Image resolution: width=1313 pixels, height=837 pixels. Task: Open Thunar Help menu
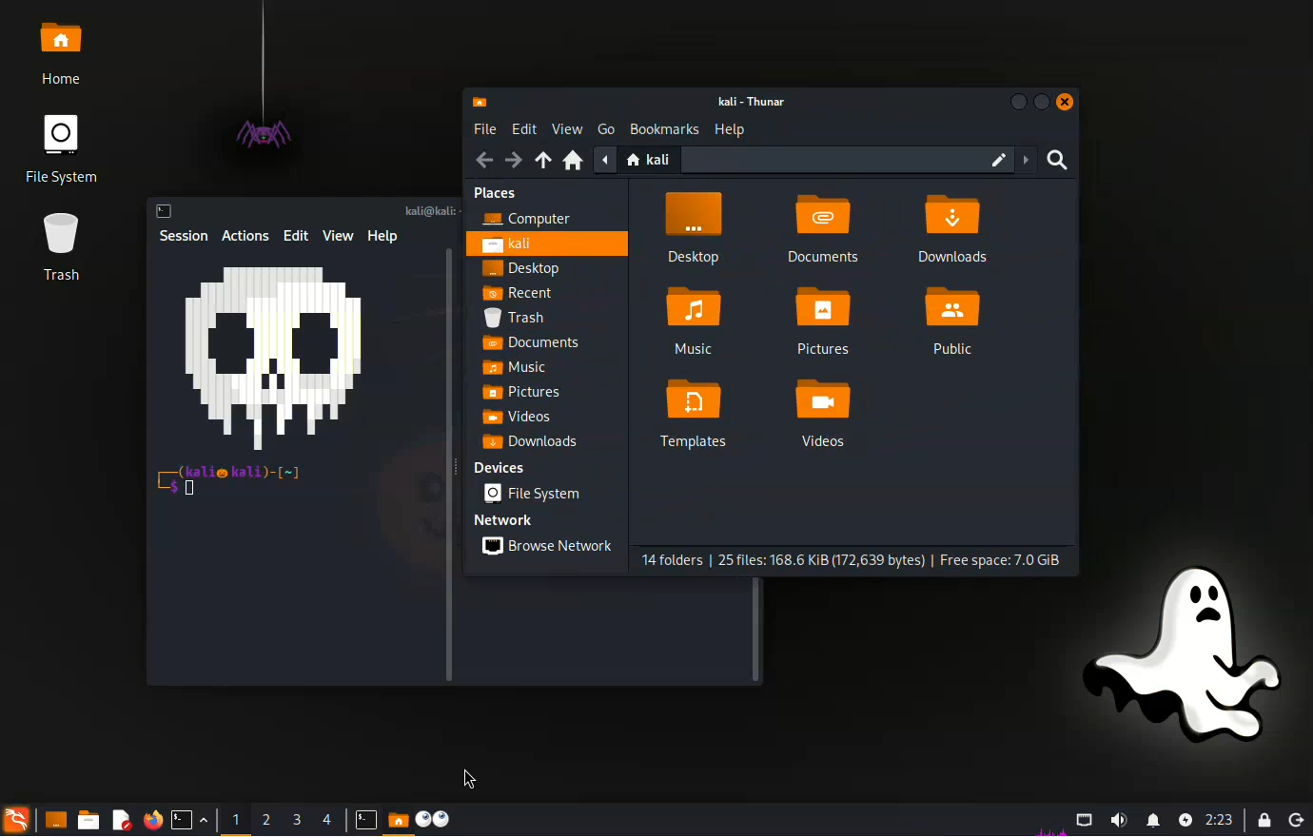[730, 129]
